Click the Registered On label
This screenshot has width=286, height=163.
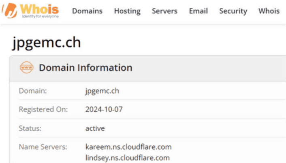click(x=43, y=109)
